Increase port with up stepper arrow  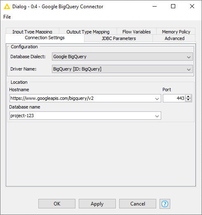tap(188, 97)
